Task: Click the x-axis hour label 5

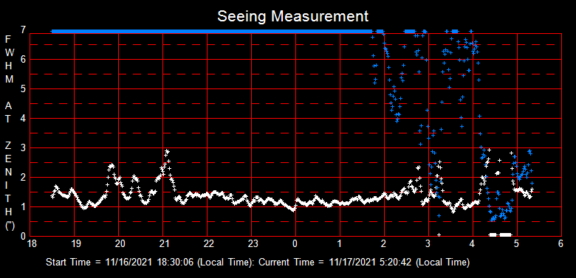Action: coord(516,244)
